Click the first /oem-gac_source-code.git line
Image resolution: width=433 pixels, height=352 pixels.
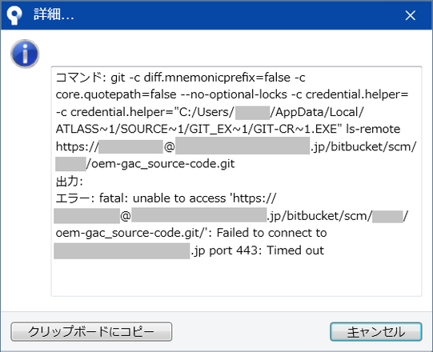pyautogui.click(x=160, y=164)
